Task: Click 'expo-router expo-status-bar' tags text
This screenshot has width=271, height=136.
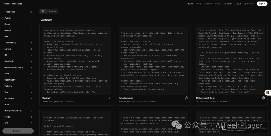Action: point(133,102)
